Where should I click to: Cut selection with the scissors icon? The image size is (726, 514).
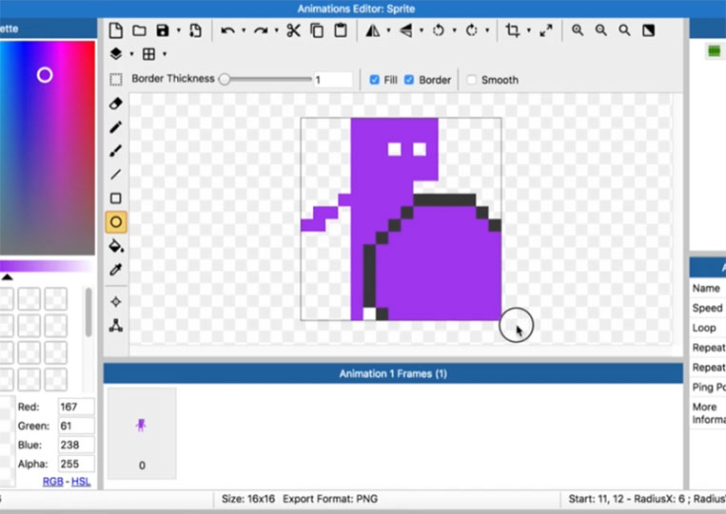[x=293, y=30]
